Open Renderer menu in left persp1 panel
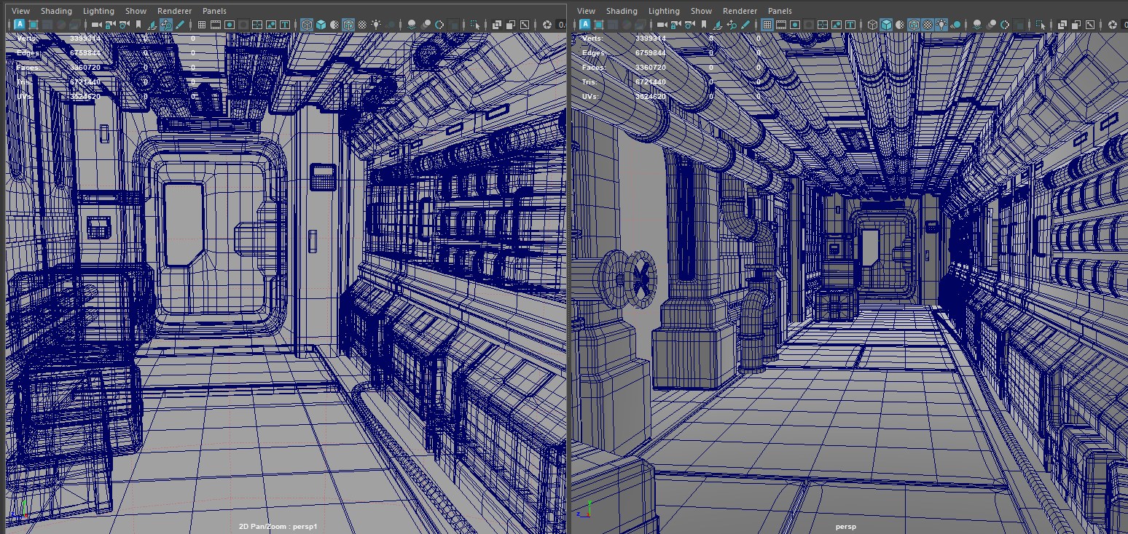 174,11
